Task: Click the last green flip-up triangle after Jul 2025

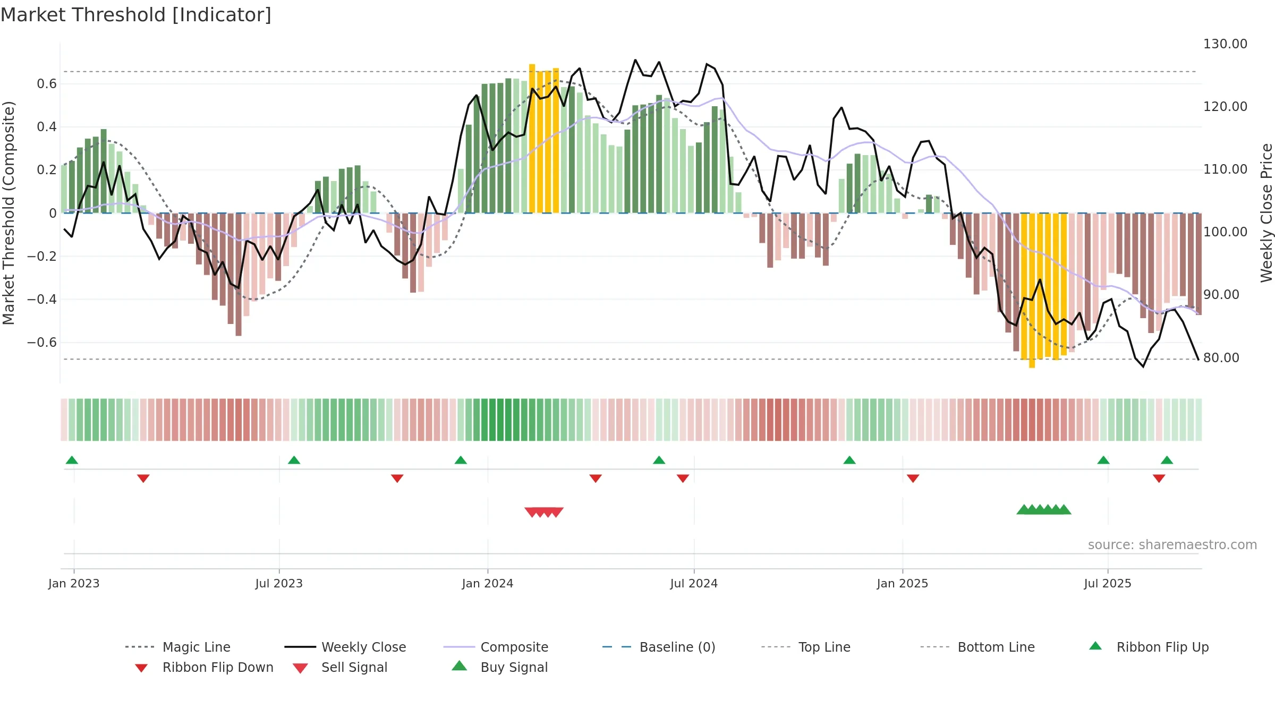Action: (1167, 460)
